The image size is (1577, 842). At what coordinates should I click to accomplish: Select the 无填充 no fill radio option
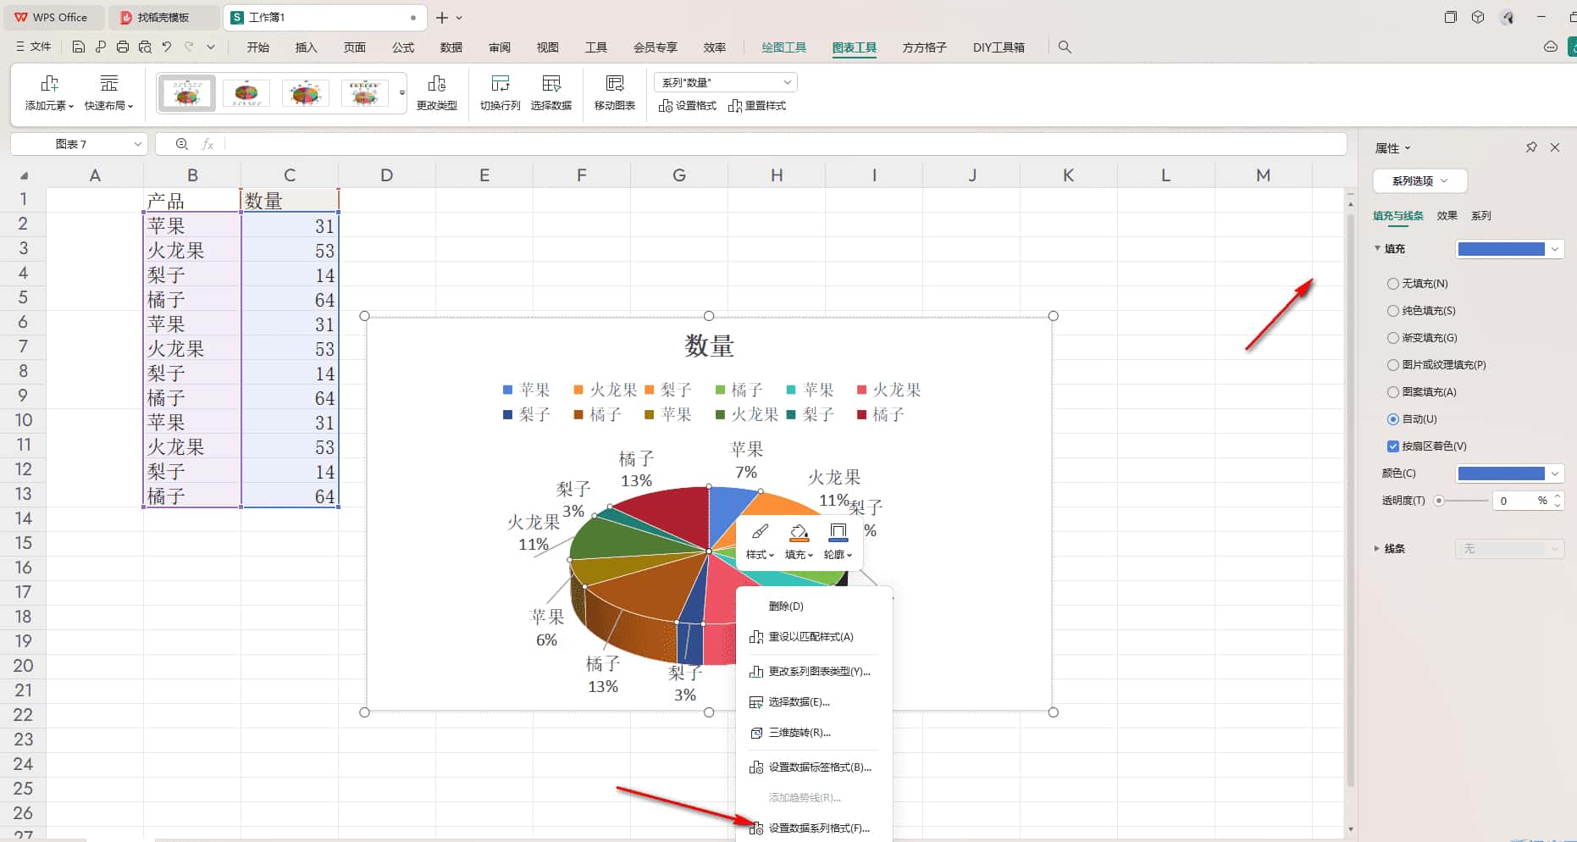pos(1392,284)
